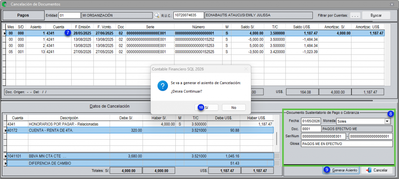
Task: Click the 90.88 Debe US$ cell
Action: 223,130
